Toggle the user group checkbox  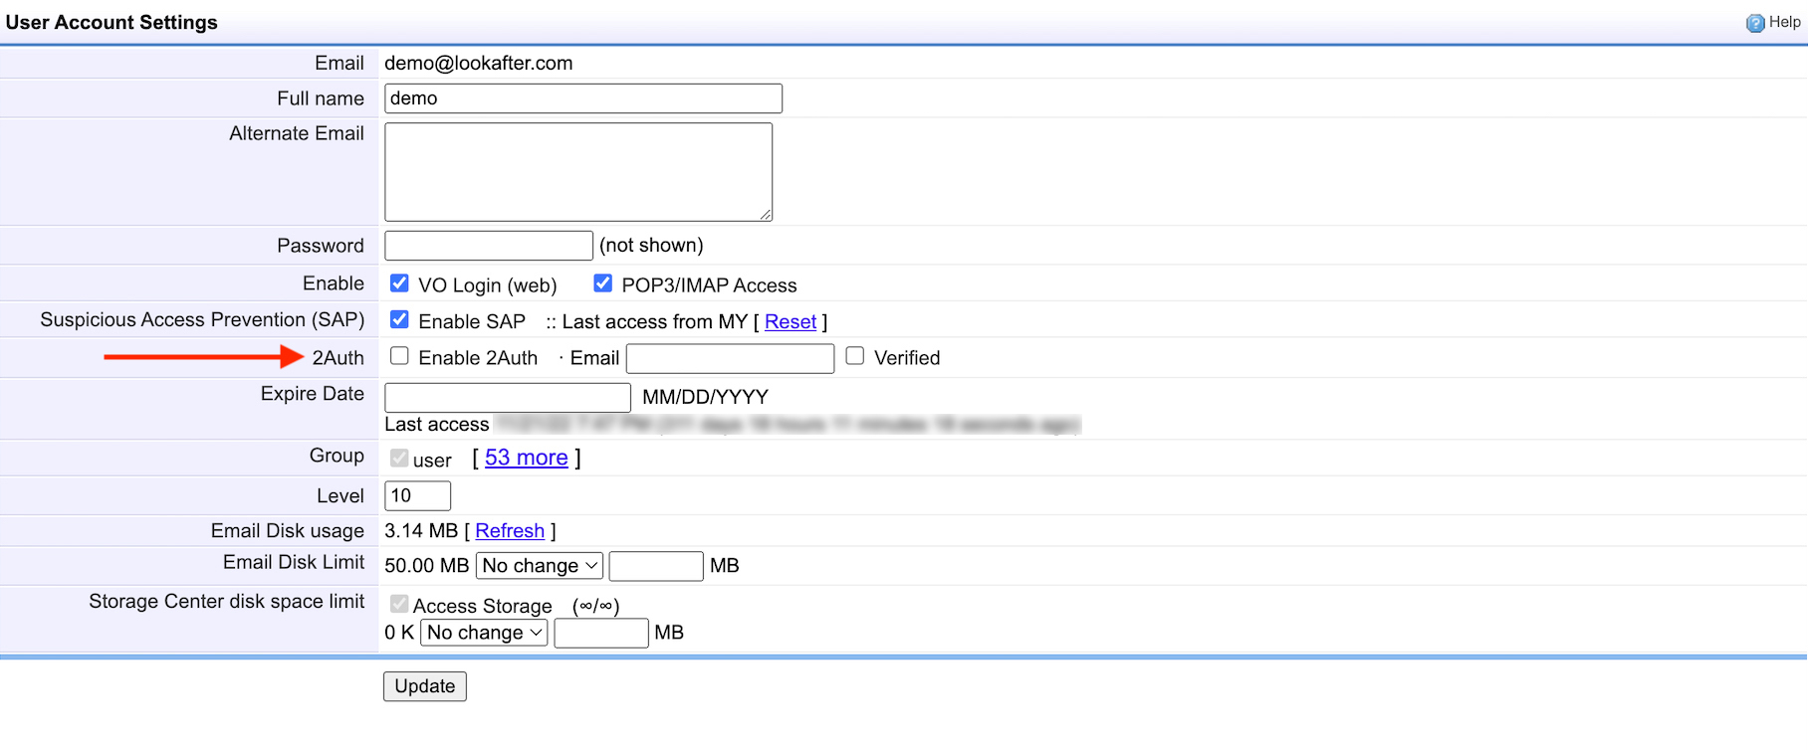tap(399, 459)
